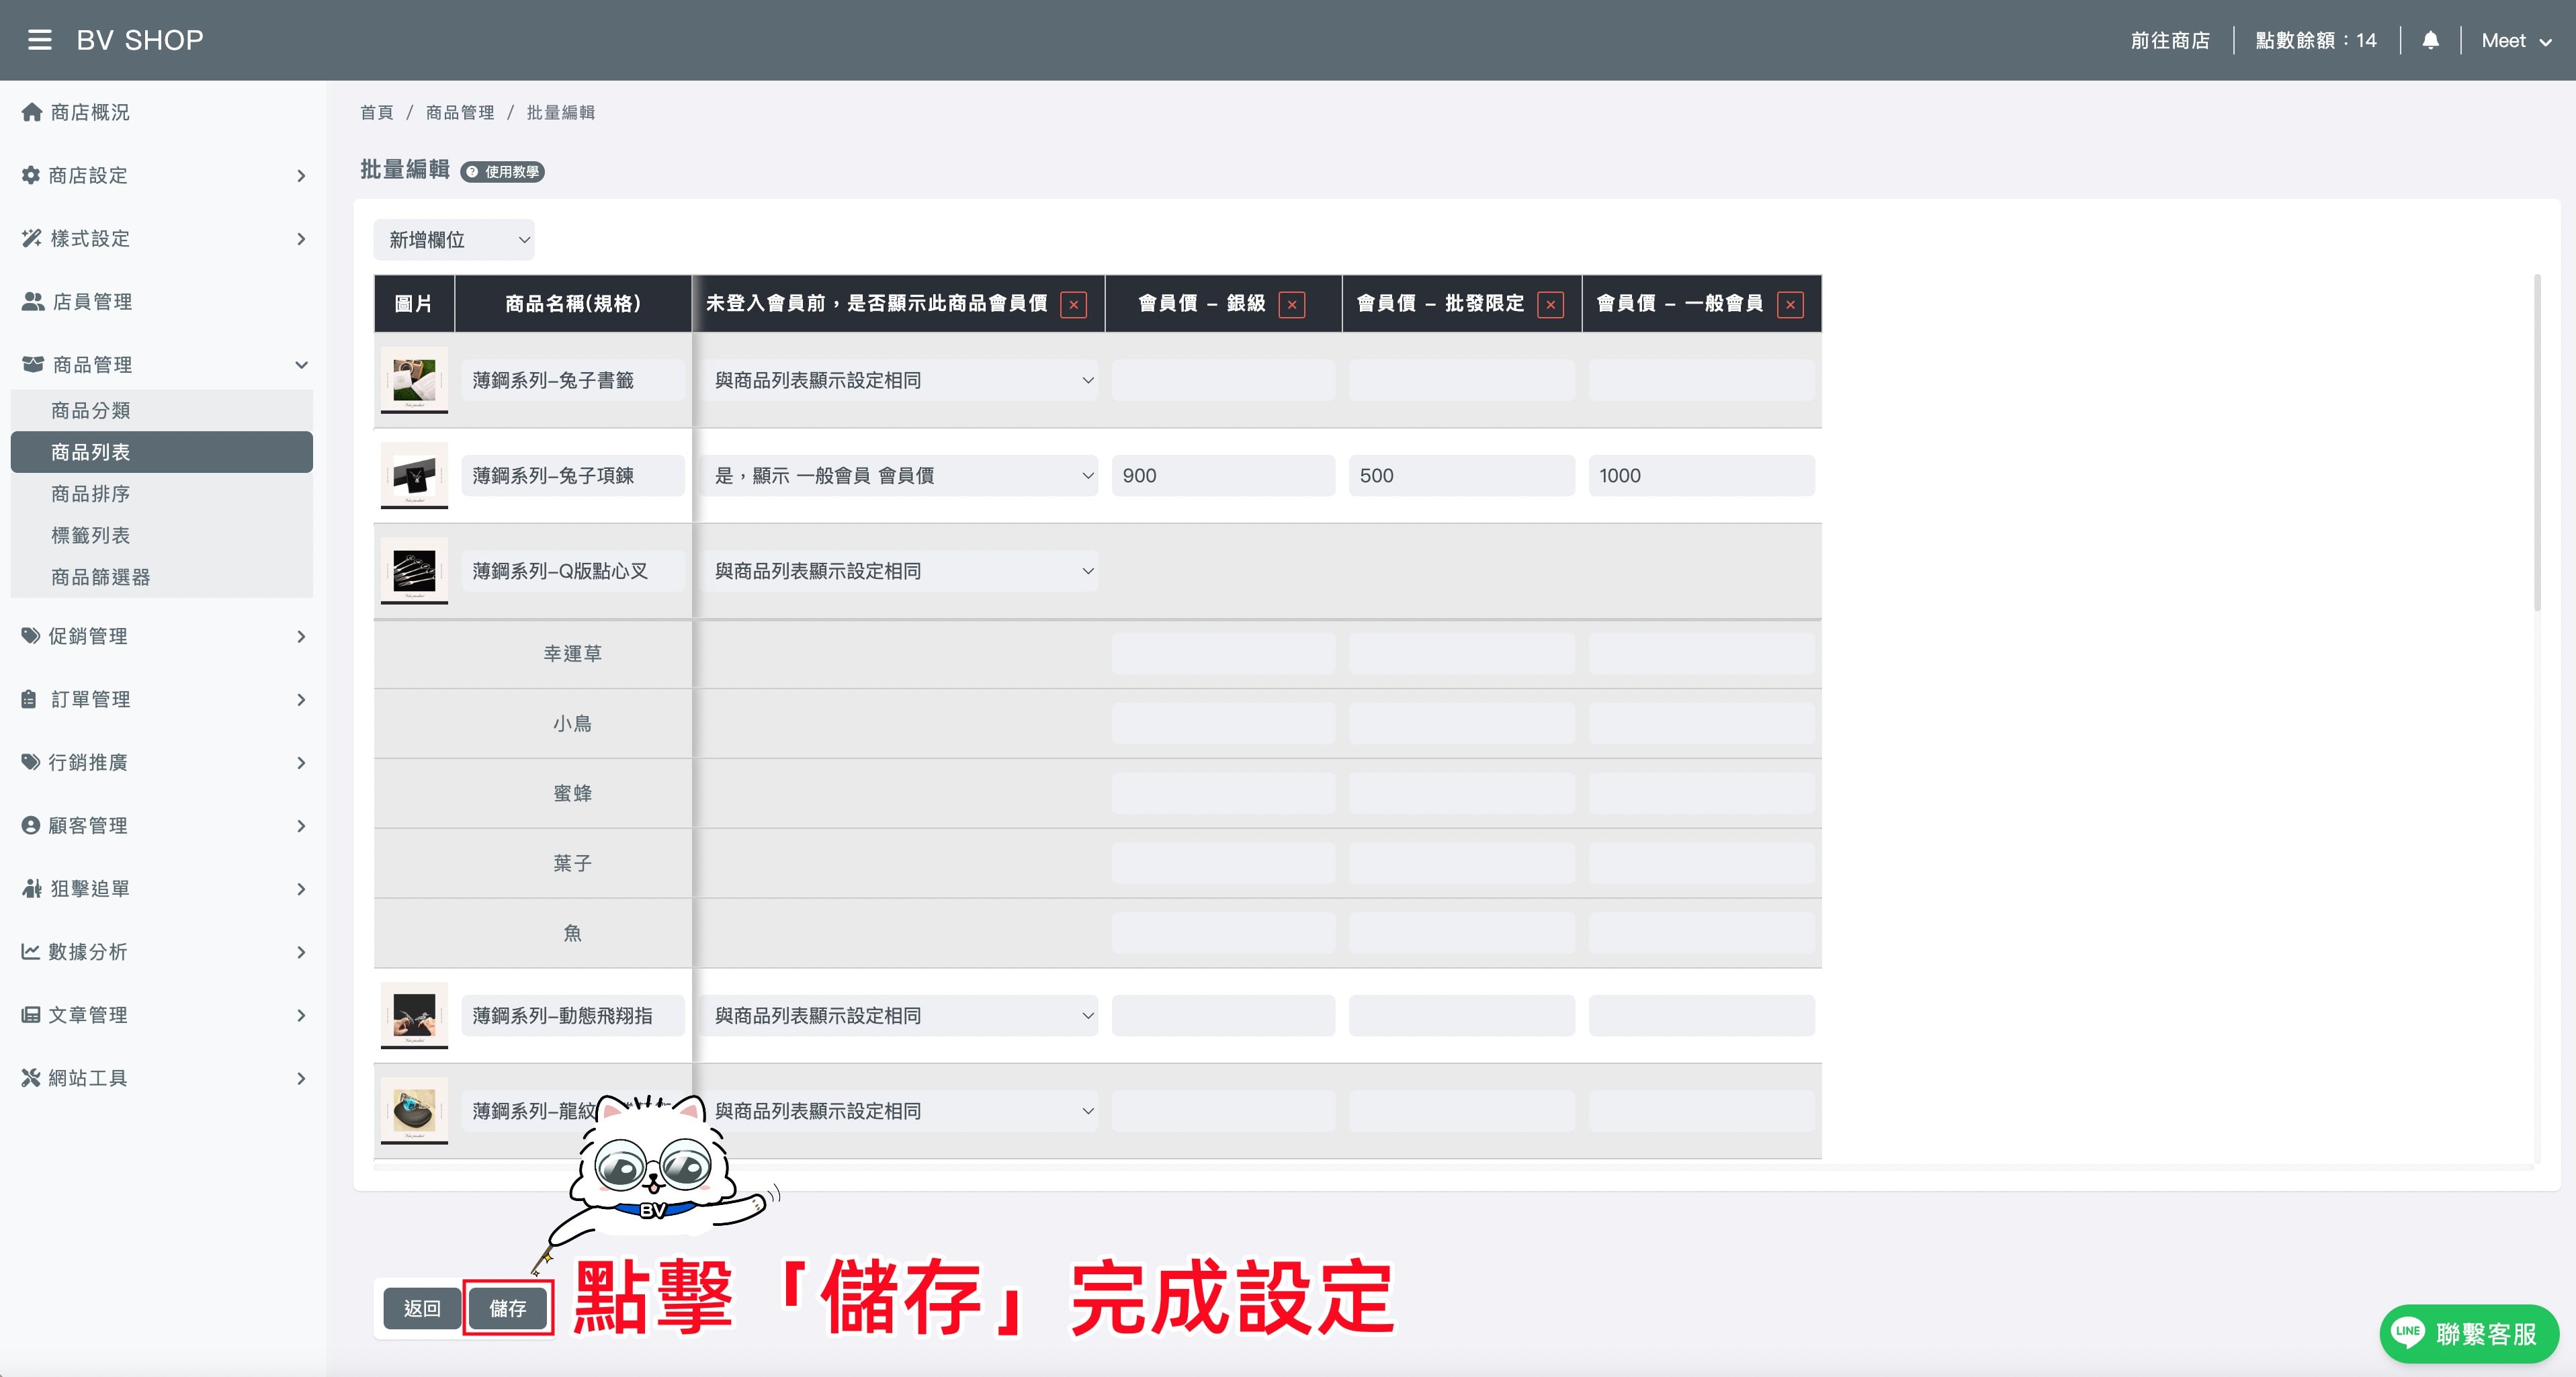The width and height of the screenshot is (2576, 1377).
Task: Click the 動態飛翔指 product thumbnail
Action: [414, 1015]
